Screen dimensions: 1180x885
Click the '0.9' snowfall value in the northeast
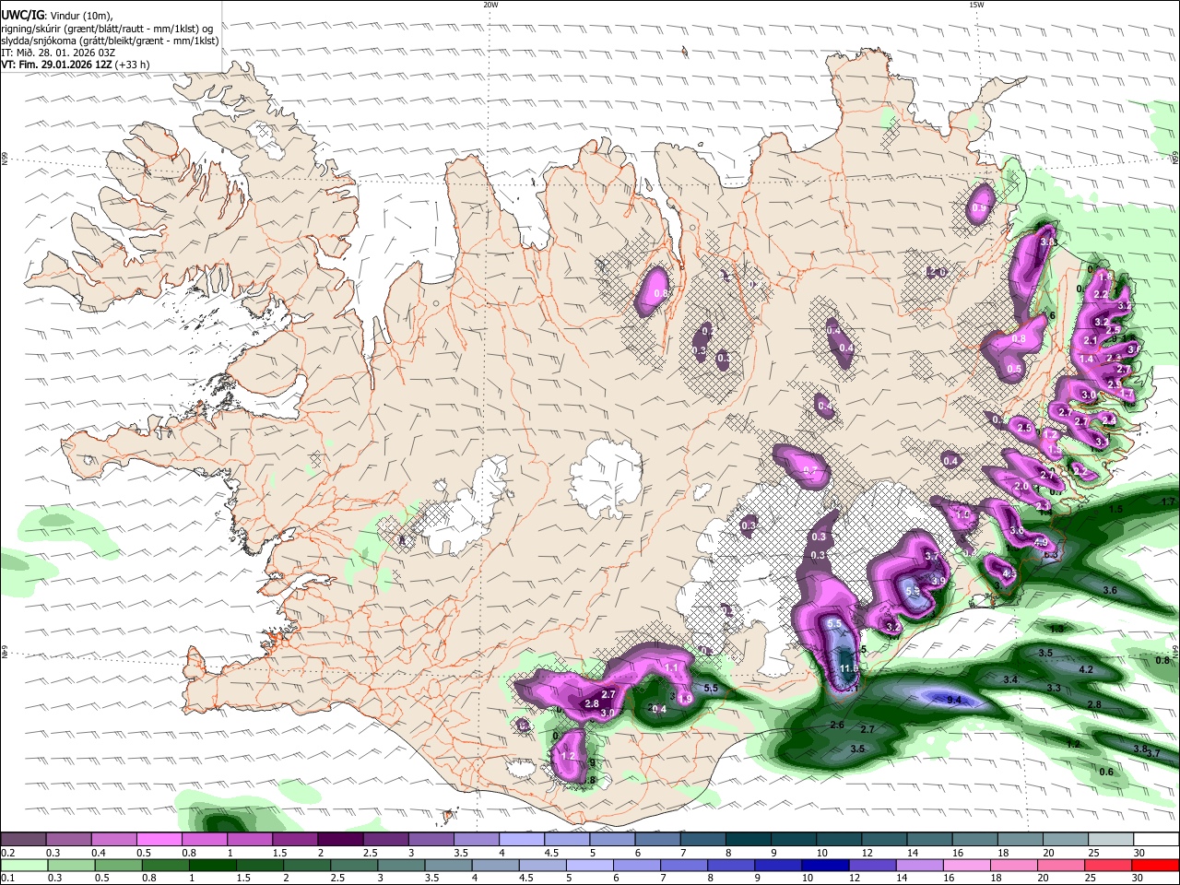980,208
